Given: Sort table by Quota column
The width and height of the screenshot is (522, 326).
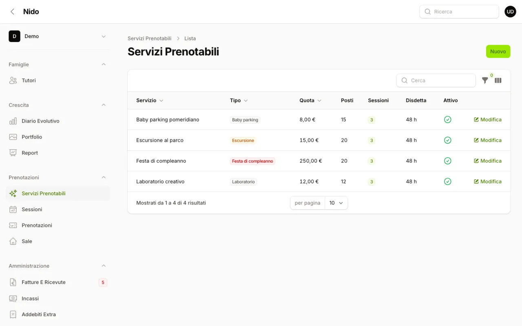Looking at the screenshot, I should (x=310, y=100).
